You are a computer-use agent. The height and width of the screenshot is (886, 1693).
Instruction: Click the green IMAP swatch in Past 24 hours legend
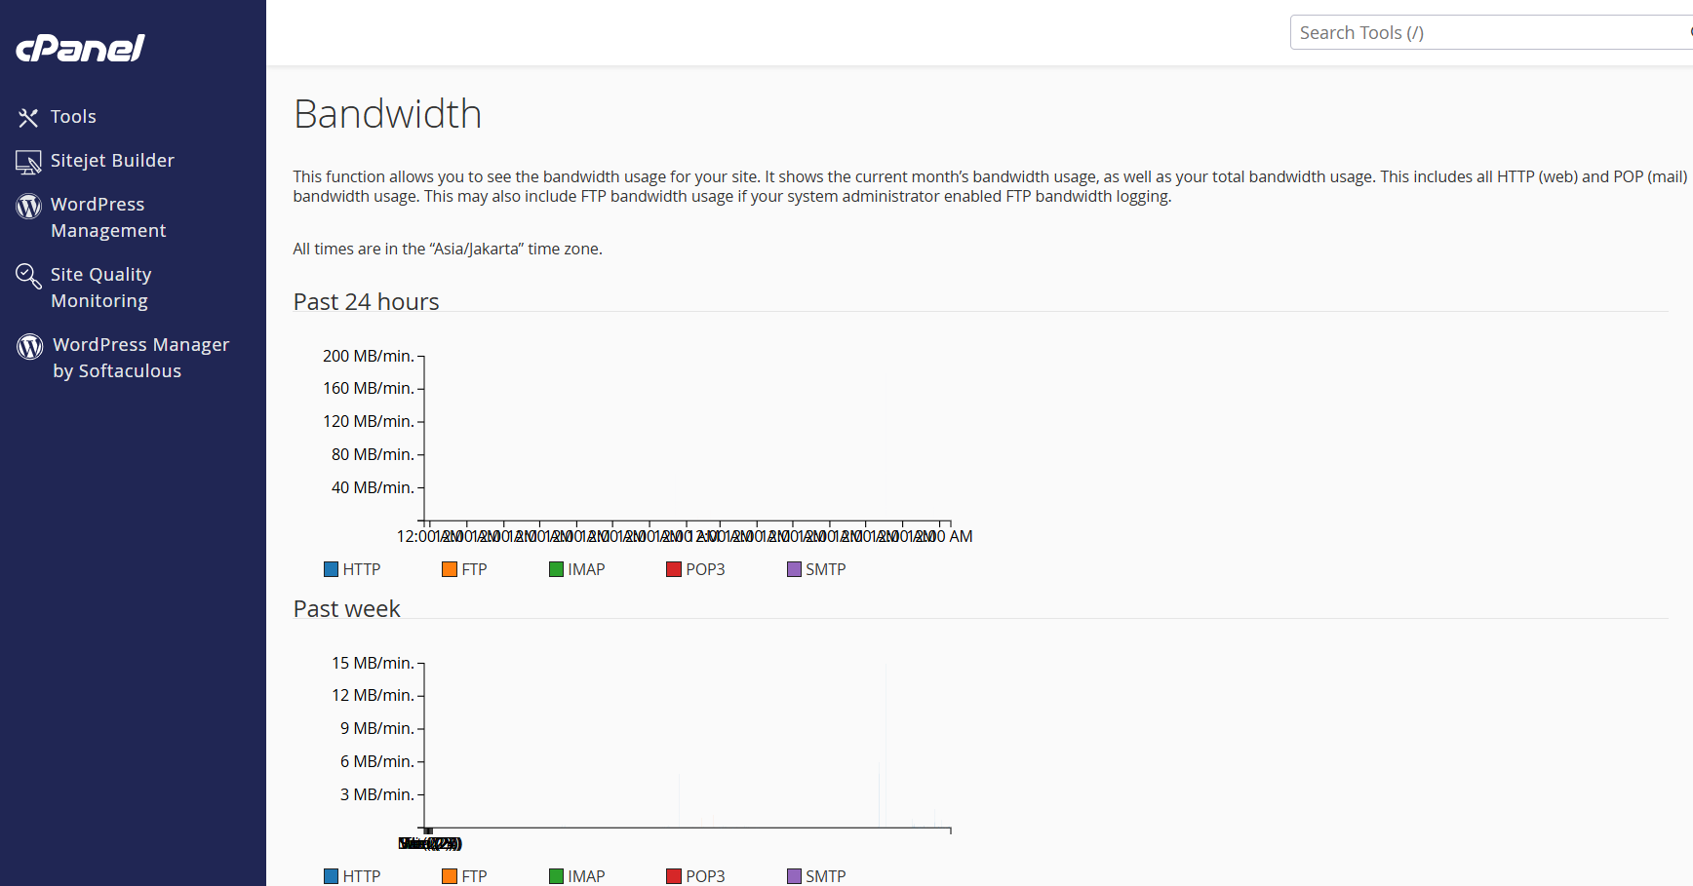(556, 569)
